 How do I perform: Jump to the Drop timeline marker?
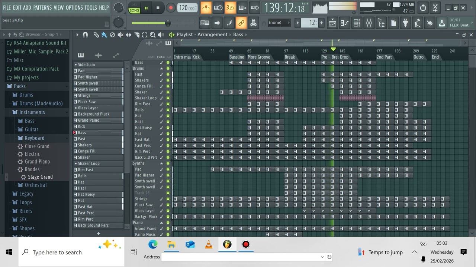pos(344,57)
